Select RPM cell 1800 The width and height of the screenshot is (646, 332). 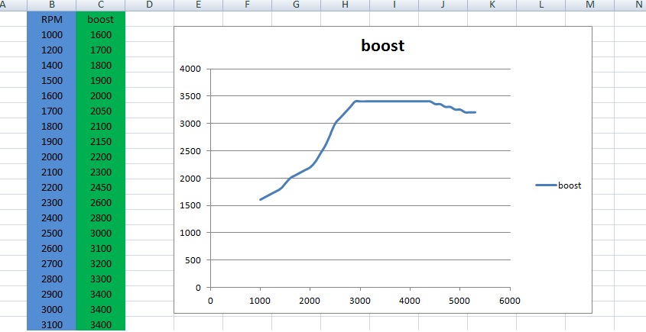pyautogui.click(x=51, y=126)
